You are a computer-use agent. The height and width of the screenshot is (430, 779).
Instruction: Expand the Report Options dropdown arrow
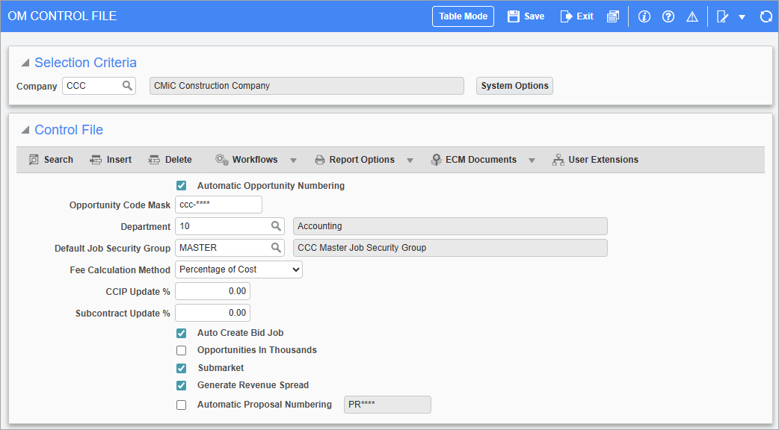(x=410, y=159)
